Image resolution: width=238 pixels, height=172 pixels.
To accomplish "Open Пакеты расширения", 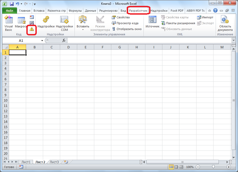I will click(x=178, y=23).
